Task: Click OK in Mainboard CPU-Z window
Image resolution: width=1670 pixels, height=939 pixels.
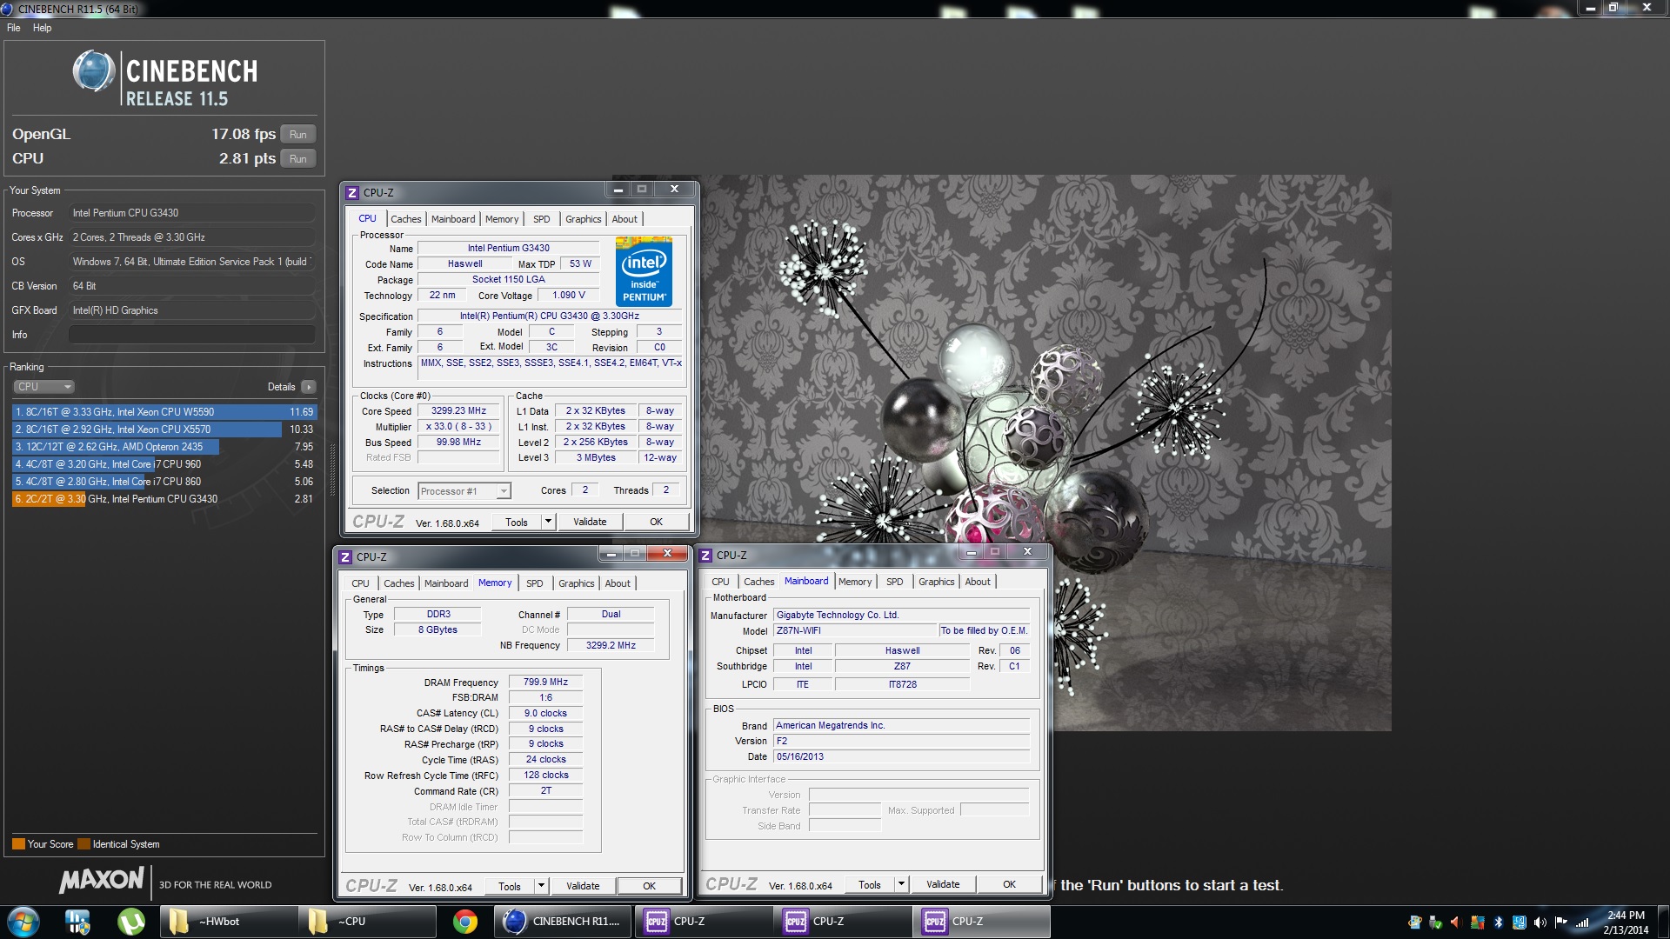Action: coord(1010,885)
